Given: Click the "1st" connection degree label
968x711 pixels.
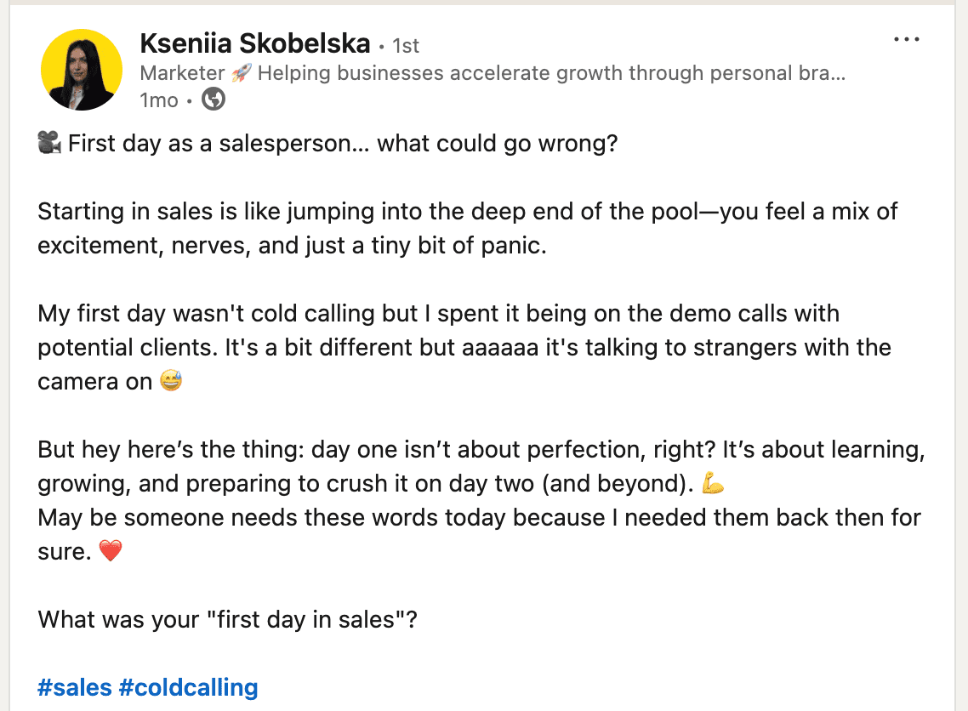Looking at the screenshot, I should (x=406, y=45).
